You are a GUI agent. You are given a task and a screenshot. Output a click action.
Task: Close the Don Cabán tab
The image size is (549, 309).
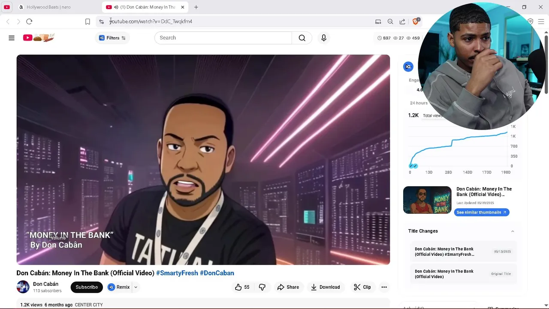tap(182, 7)
